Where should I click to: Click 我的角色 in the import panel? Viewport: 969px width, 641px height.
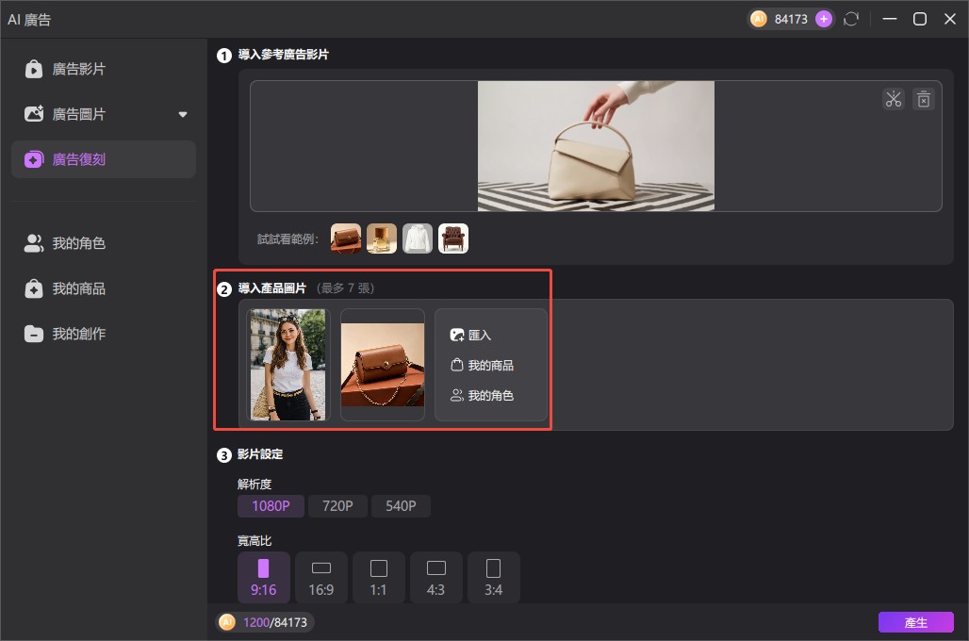(482, 396)
